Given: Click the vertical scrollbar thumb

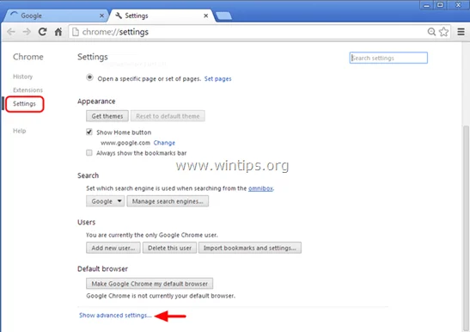Looking at the screenshot, I should point(466,228).
